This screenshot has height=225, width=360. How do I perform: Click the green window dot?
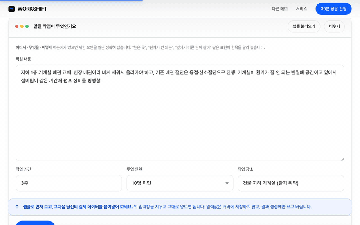click(x=27, y=27)
